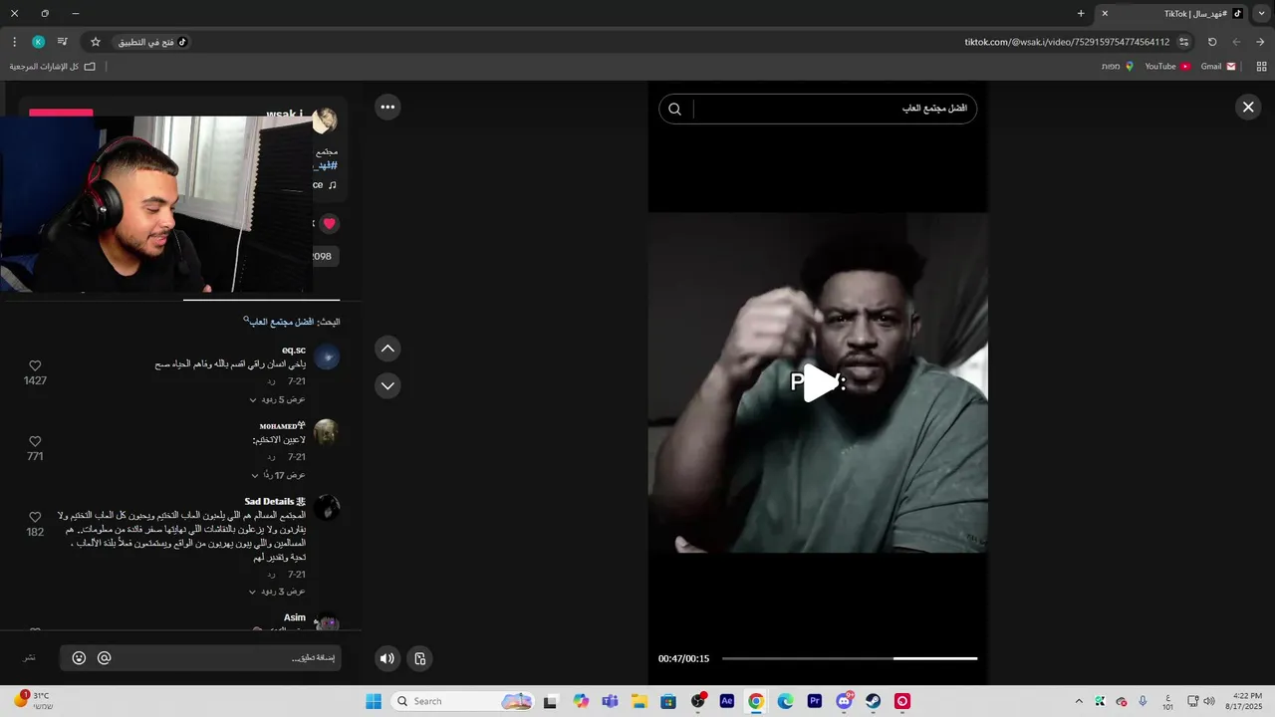Close the TikTok video viewer with X
This screenshot has width=1275, height=717.
coord(1248,108)
